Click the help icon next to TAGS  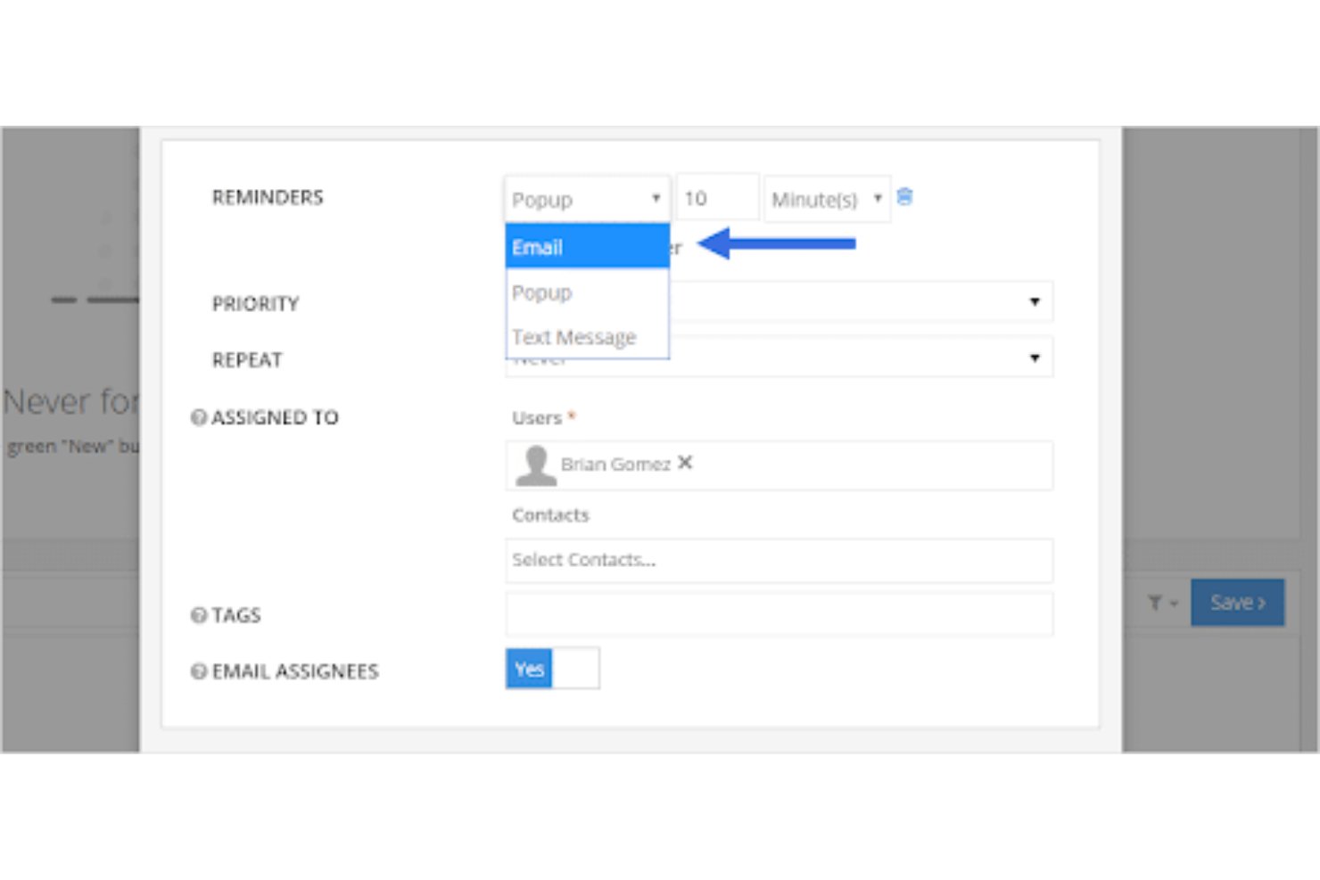[198, 614]
